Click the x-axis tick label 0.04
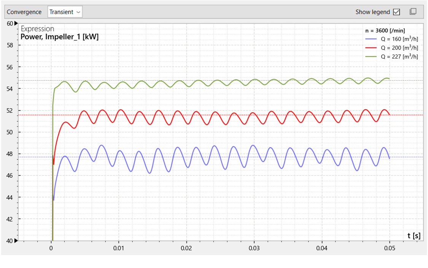428x268 pixels. click(322, 248)
